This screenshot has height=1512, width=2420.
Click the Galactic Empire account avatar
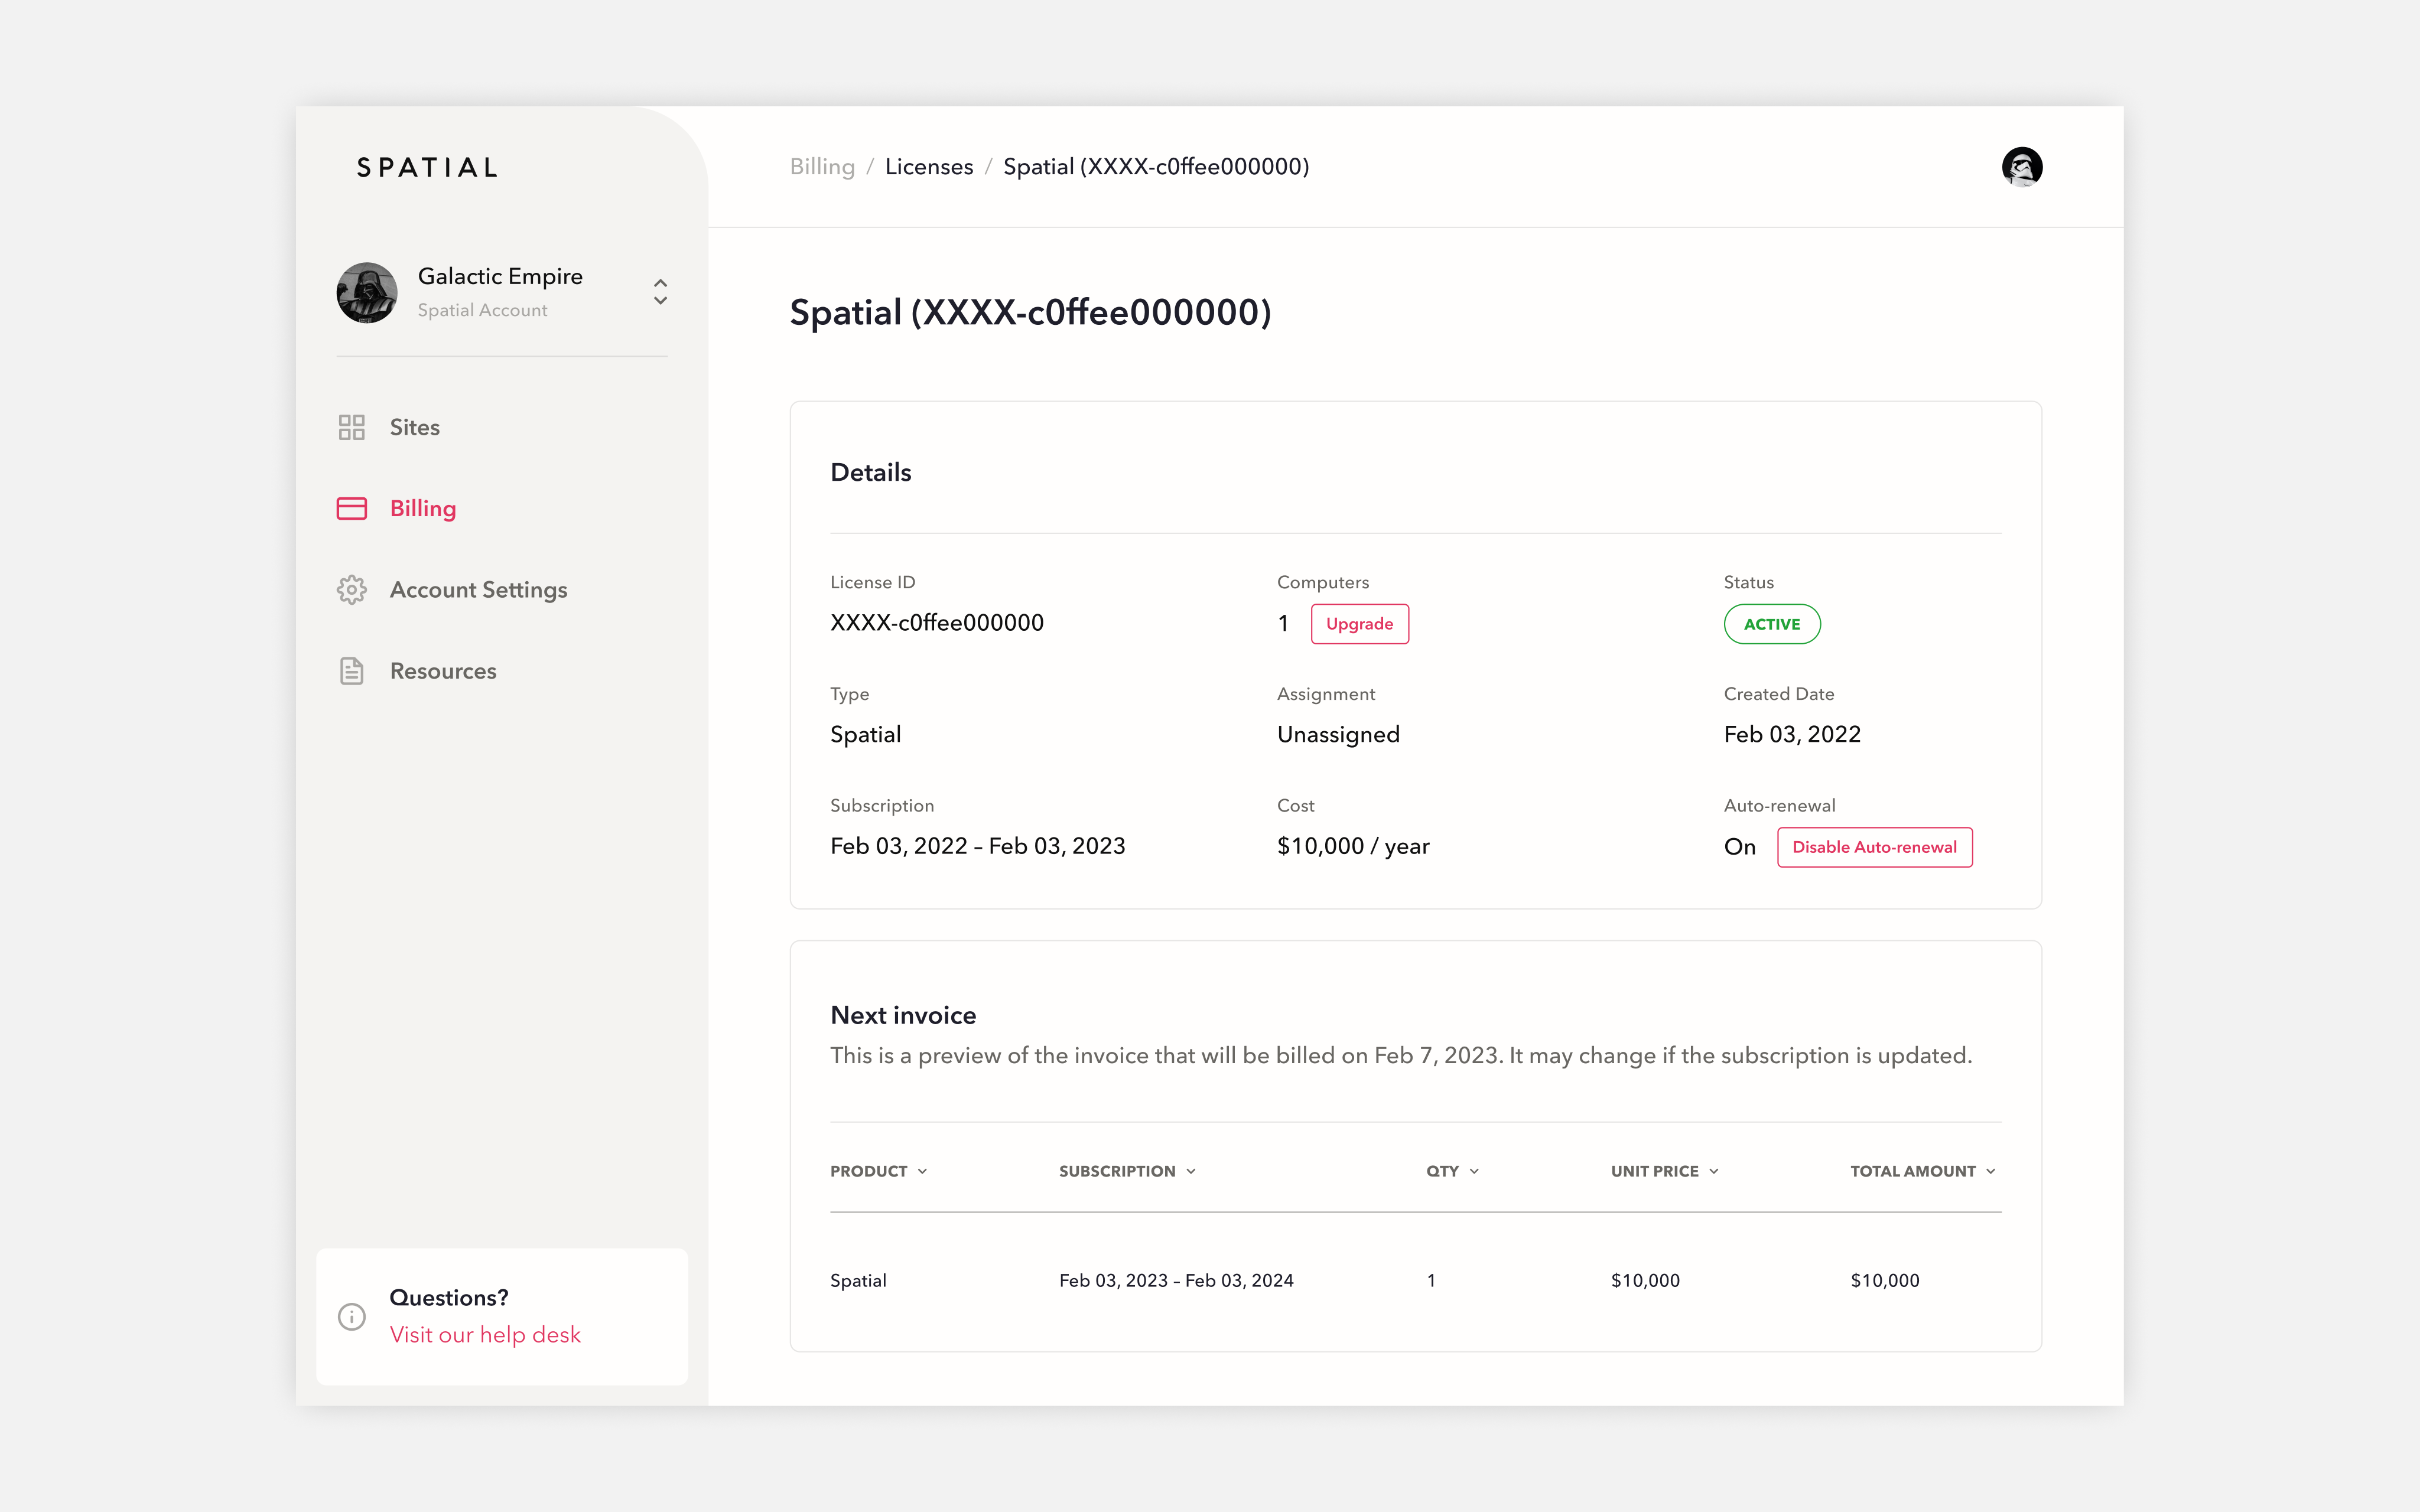(x=366, y=292)
